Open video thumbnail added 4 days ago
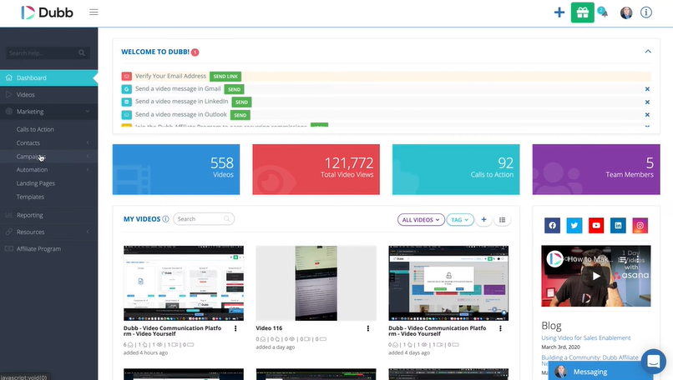 point(448,283)
